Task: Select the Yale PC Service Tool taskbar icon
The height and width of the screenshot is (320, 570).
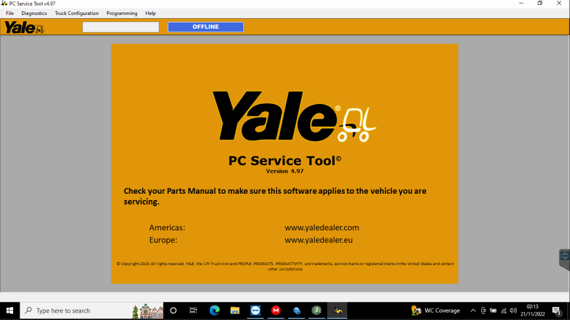Action: point(337,311)
